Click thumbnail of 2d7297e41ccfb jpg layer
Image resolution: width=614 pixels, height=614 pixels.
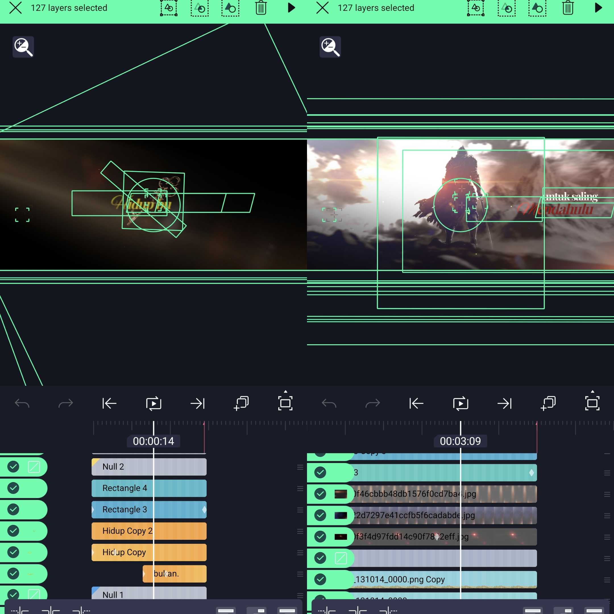click(x=341, y=515)
